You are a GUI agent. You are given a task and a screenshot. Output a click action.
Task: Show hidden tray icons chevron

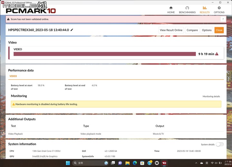click(196, 163)
